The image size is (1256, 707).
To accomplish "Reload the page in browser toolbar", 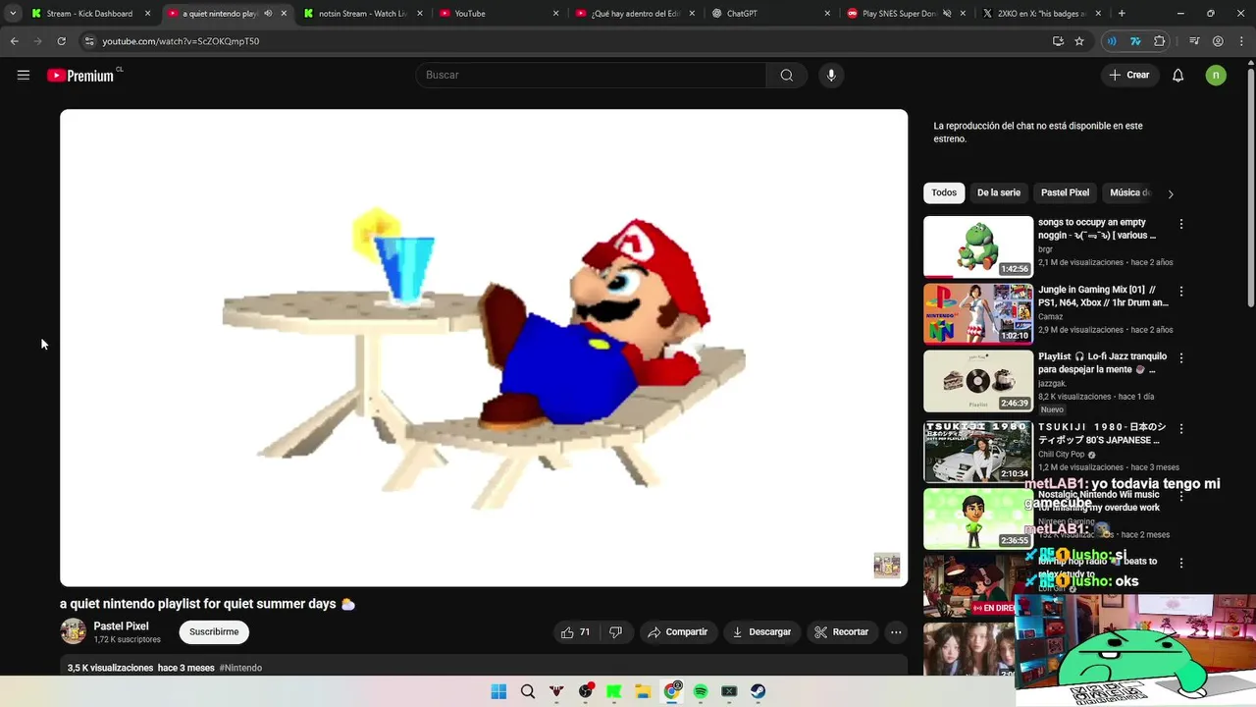I will coord(61,41).
